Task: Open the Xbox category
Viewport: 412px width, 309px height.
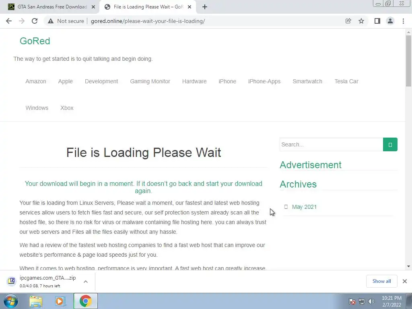Action: click(x=67, y=108)
